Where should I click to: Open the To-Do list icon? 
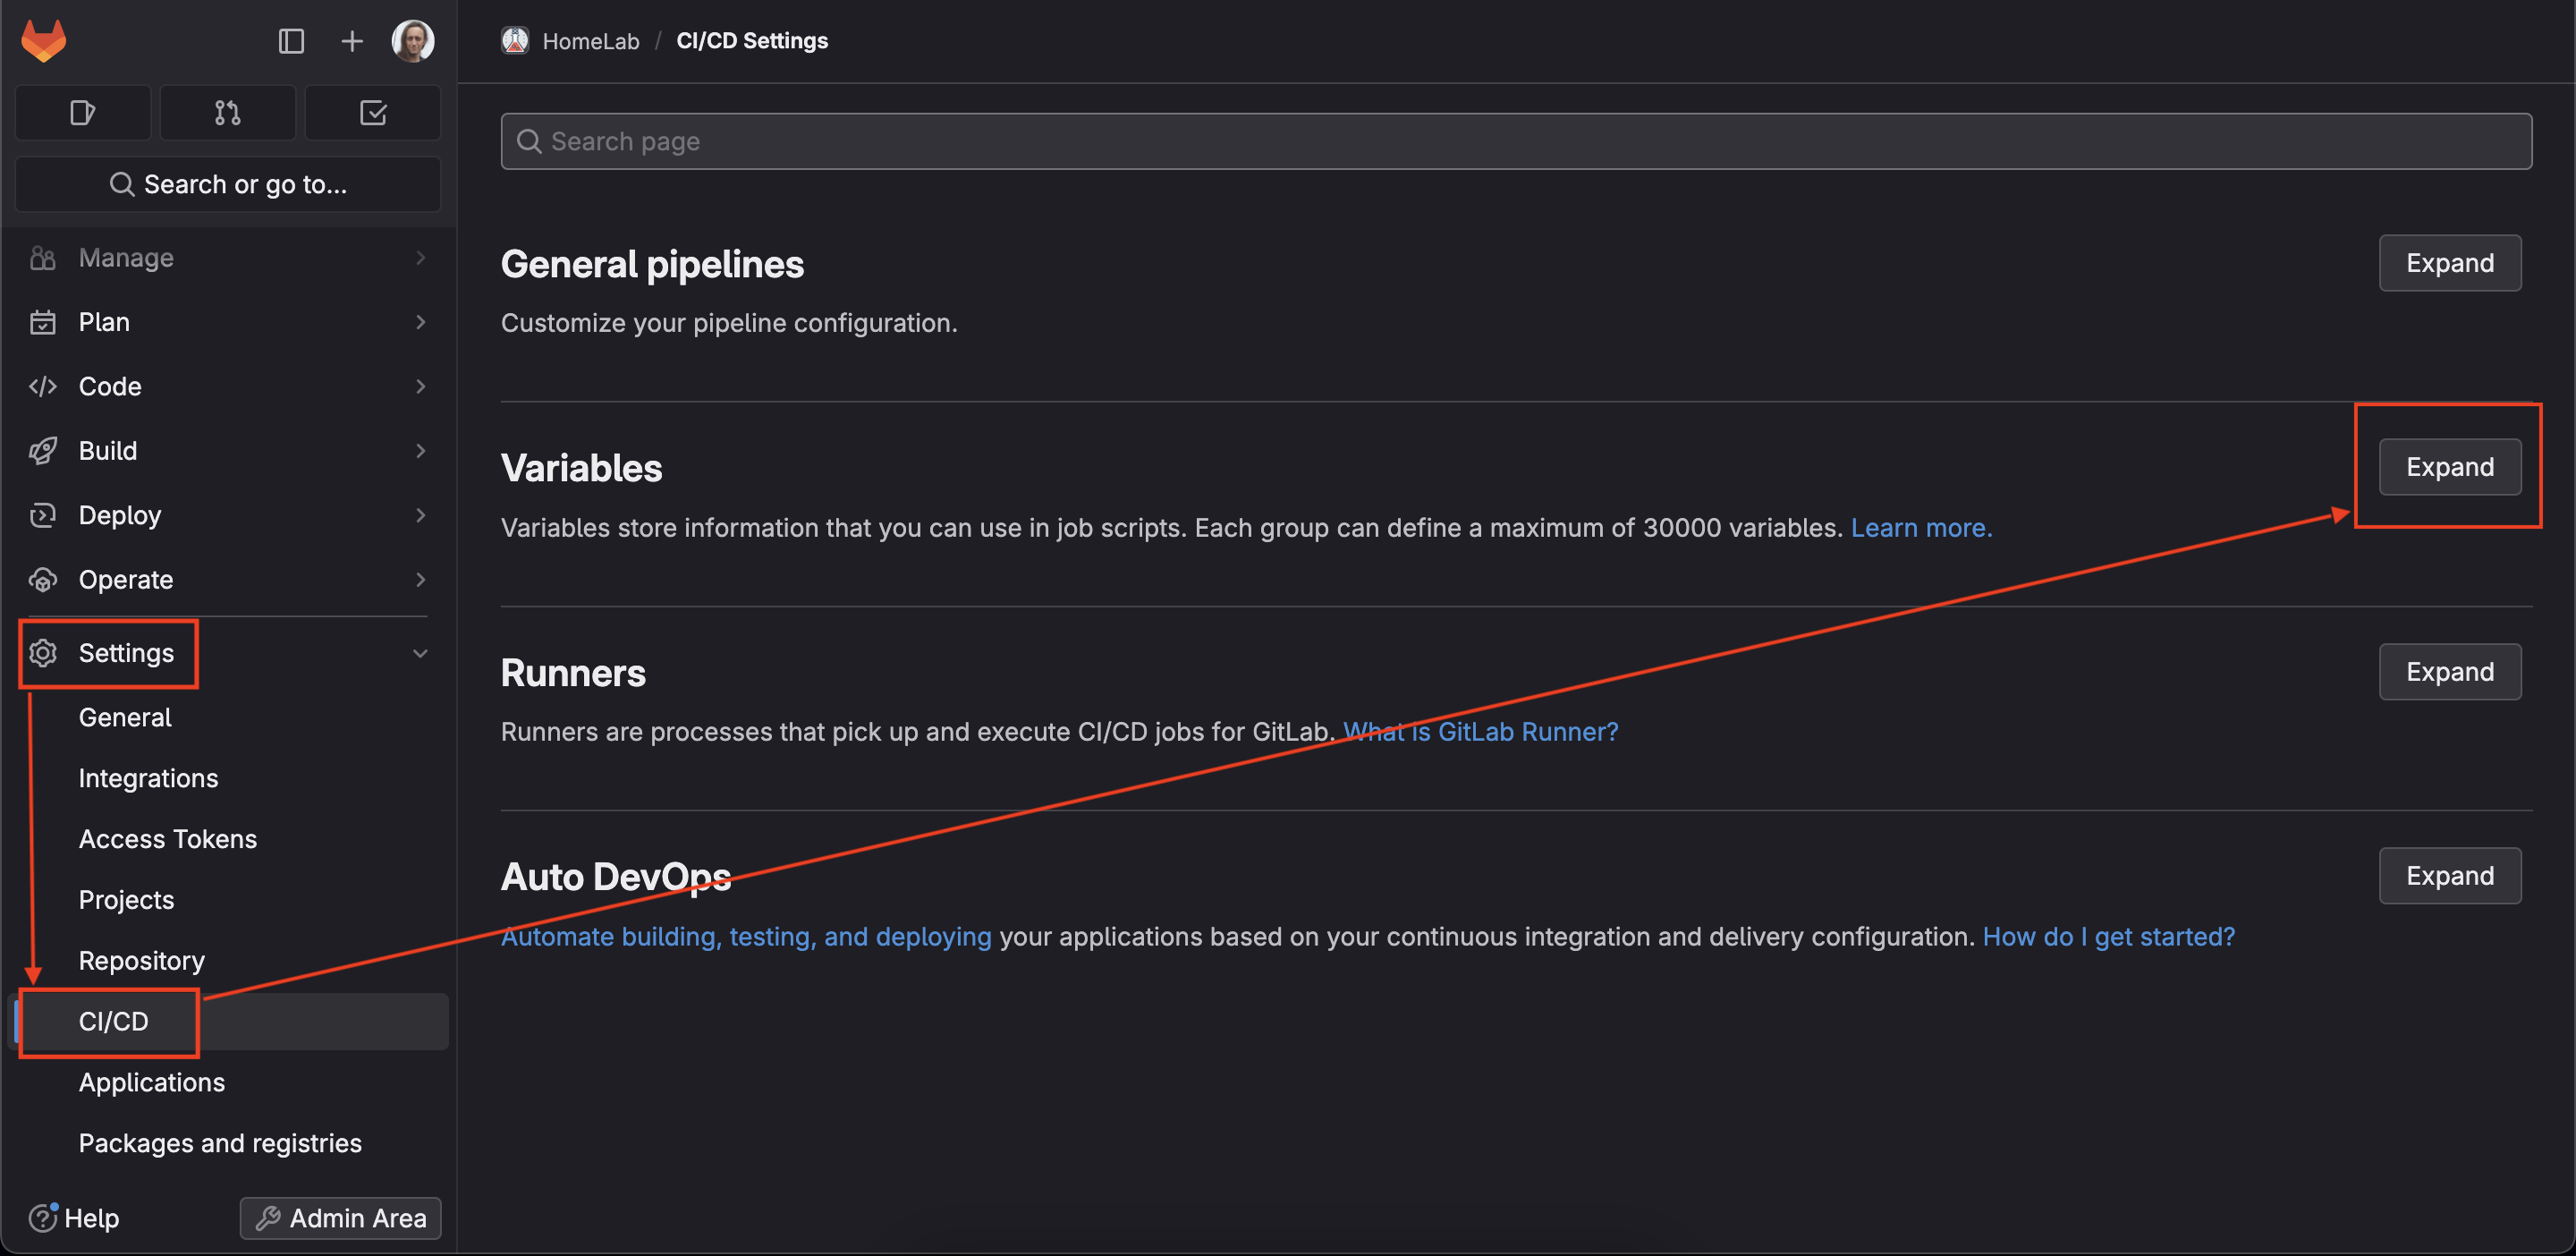(x=373, y=113)
